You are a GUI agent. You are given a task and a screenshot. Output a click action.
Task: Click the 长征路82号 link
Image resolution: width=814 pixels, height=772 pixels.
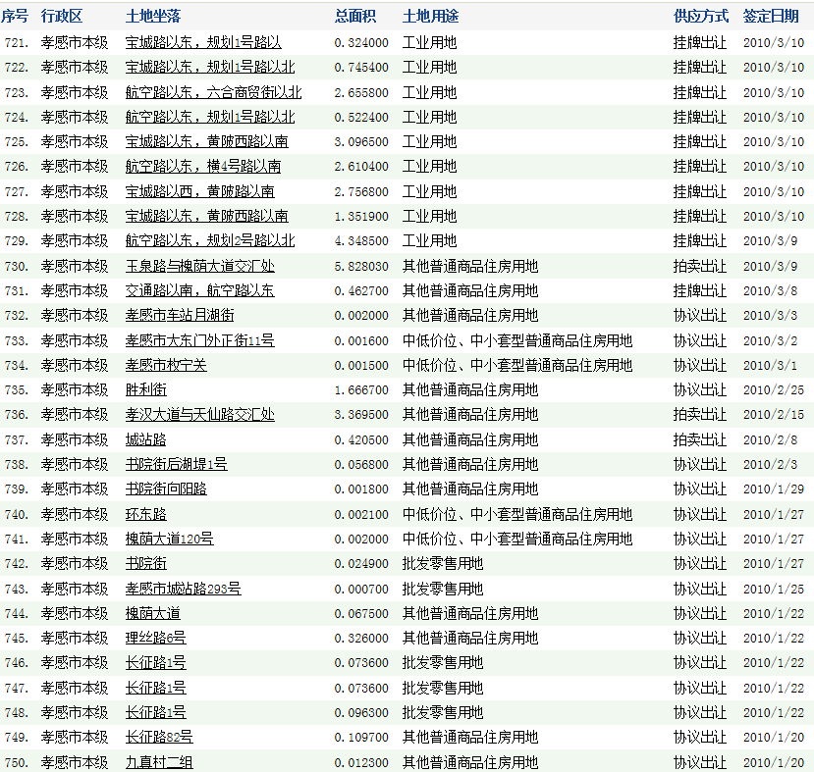(159, 737)
